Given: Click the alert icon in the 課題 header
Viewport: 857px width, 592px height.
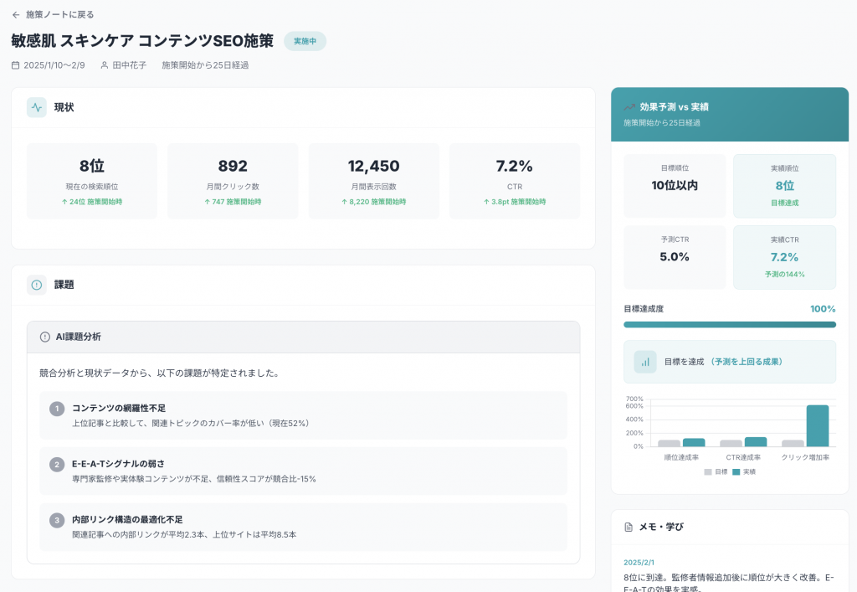Looking at the screenshot, I should click(37, 285).
